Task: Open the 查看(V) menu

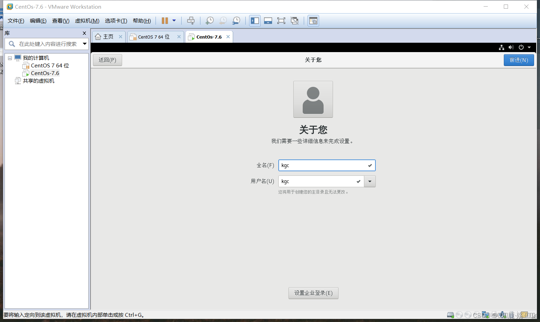Action: tap(61, 21)
